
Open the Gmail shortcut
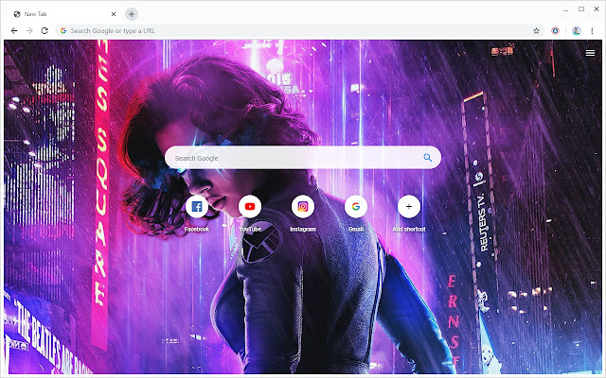coord(356,207)
